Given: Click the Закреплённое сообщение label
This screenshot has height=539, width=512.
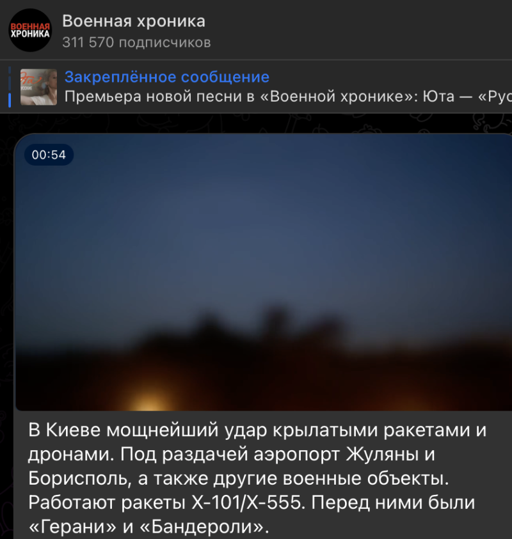Looking at the screenshot, I should pos(167,77).
